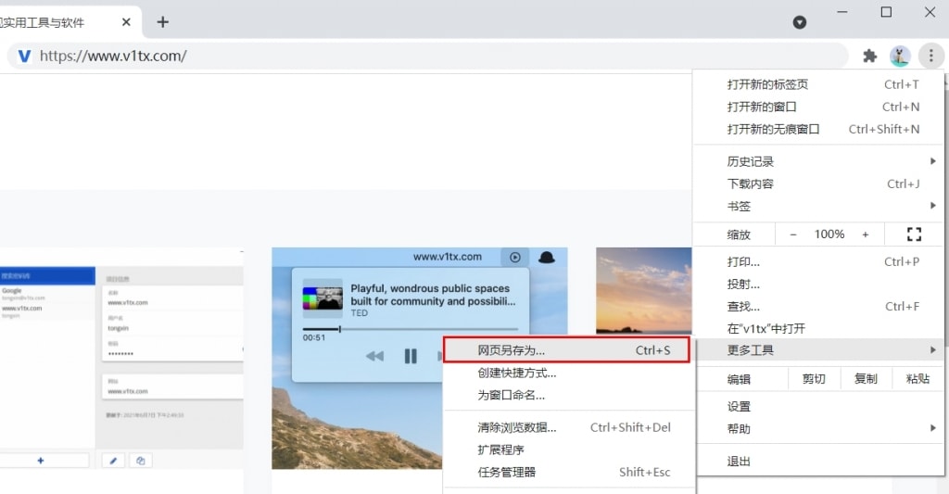The height and width of the screenshot is (494, 949).
Task: Expand the 帮助 submenu
Action: pyautogui.click(x=818, y=429)
